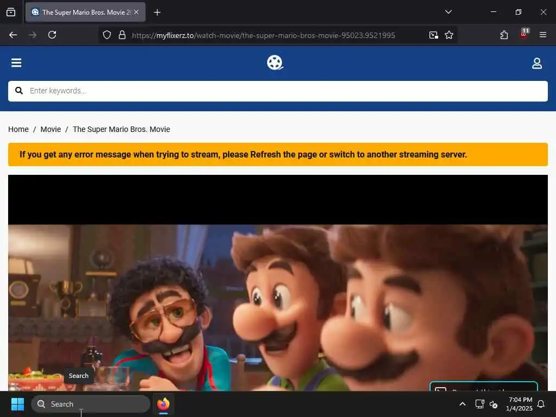Expand the list all tabs dropdown
This screenshot has width=556, height=417.
coord(448,12)
